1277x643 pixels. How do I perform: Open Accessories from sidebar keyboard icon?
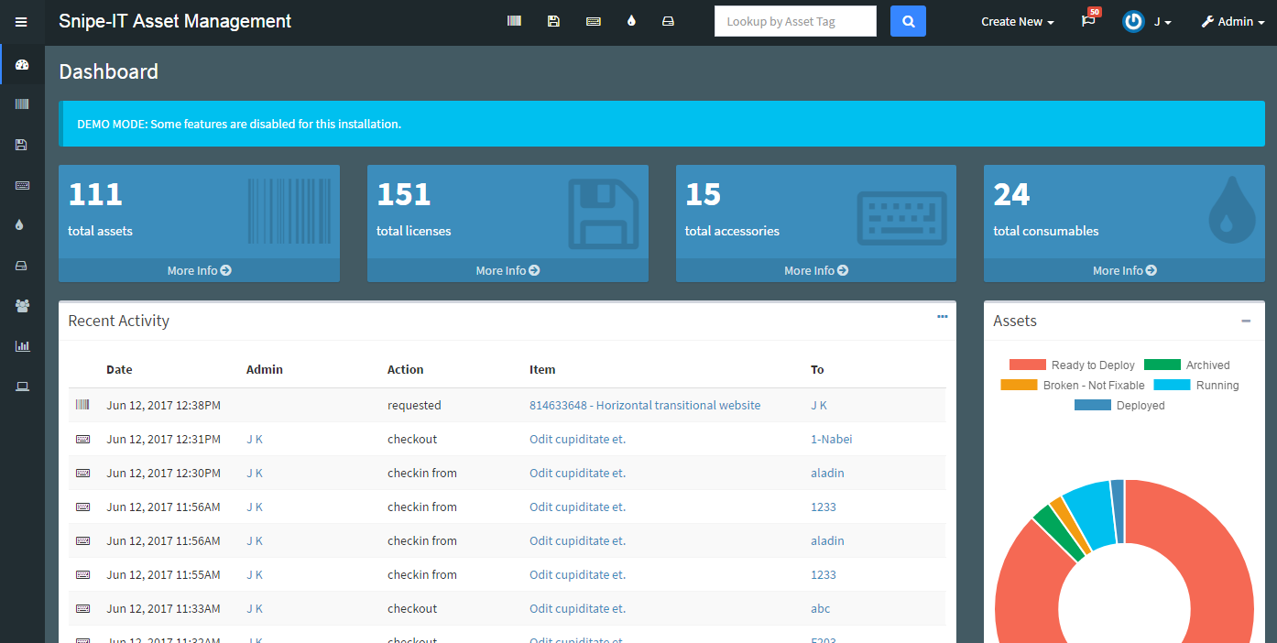coord(22,185)
